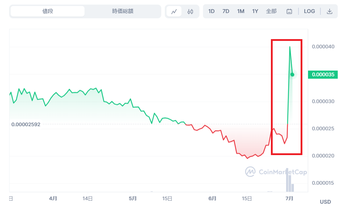Click the dotted 0.00002592 reference line label
Image resolution: width=348 pixels, height=209 pixels.
tap(26, 124)
